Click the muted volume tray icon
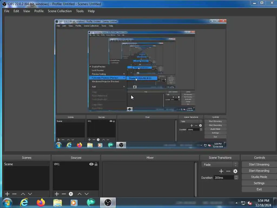277x208 pixels. point(250,203)
